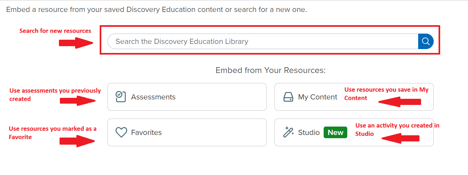The height and width of the screenshot is (175, 468).
Task: Click the red arrow pointing at Assessments
Action: click(x=78, y=100)
